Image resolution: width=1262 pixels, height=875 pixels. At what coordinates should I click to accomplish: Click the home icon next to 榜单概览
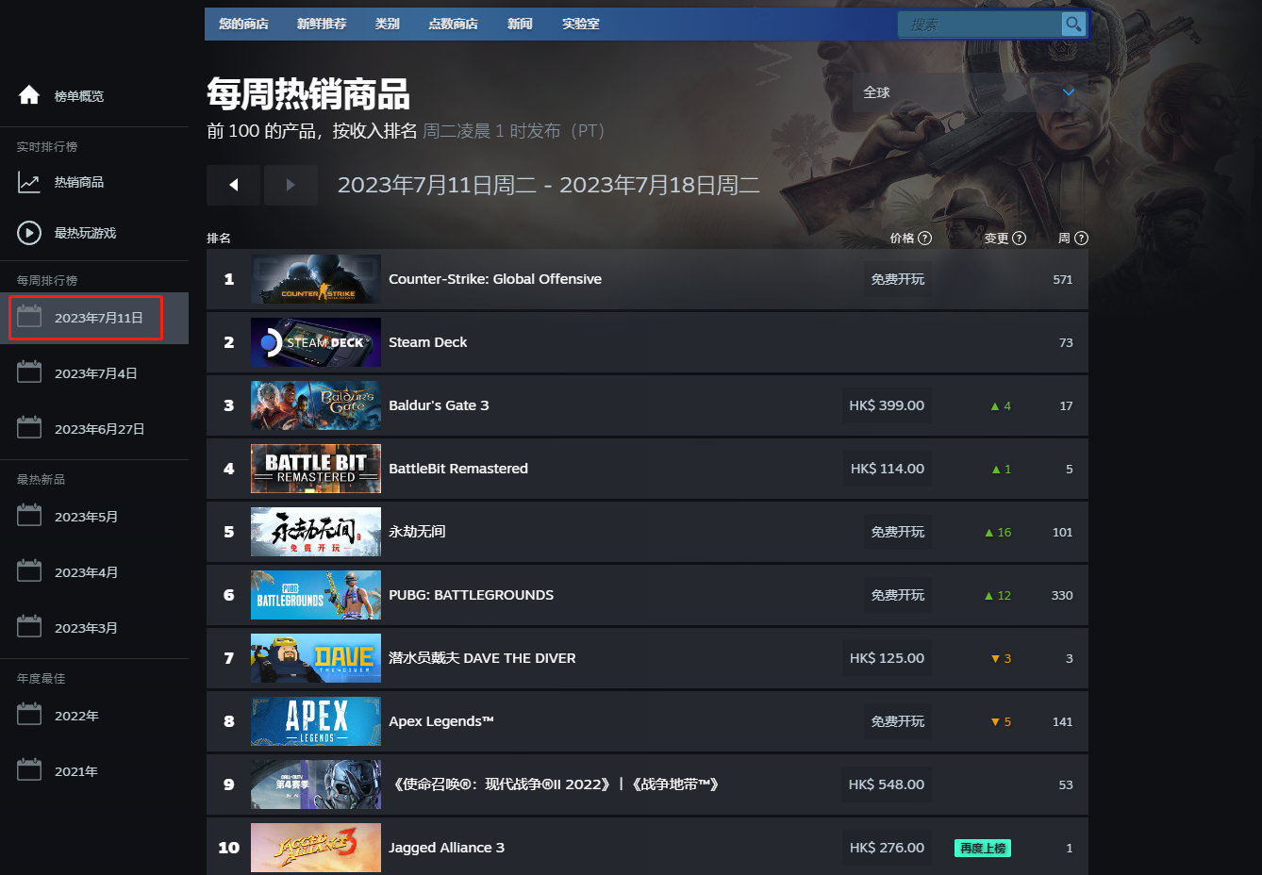[x=29, y=95]
